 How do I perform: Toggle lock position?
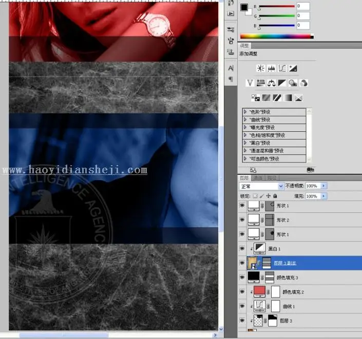(268, 196)
